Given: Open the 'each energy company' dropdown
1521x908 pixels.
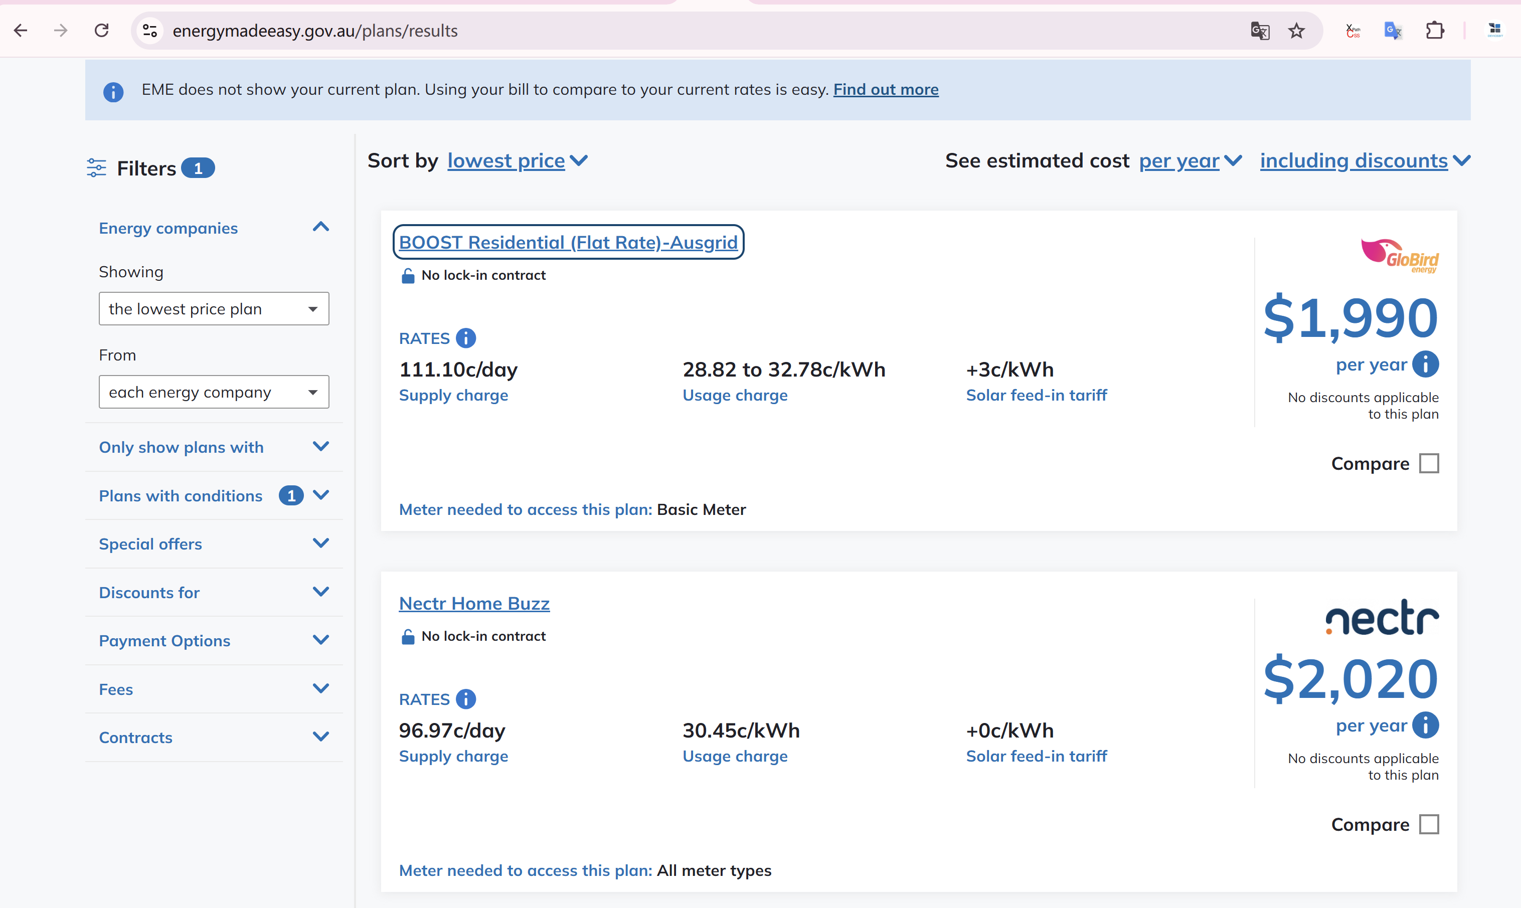Looking at the screenshot, I should pyautogui.click(x=214, y=392).
